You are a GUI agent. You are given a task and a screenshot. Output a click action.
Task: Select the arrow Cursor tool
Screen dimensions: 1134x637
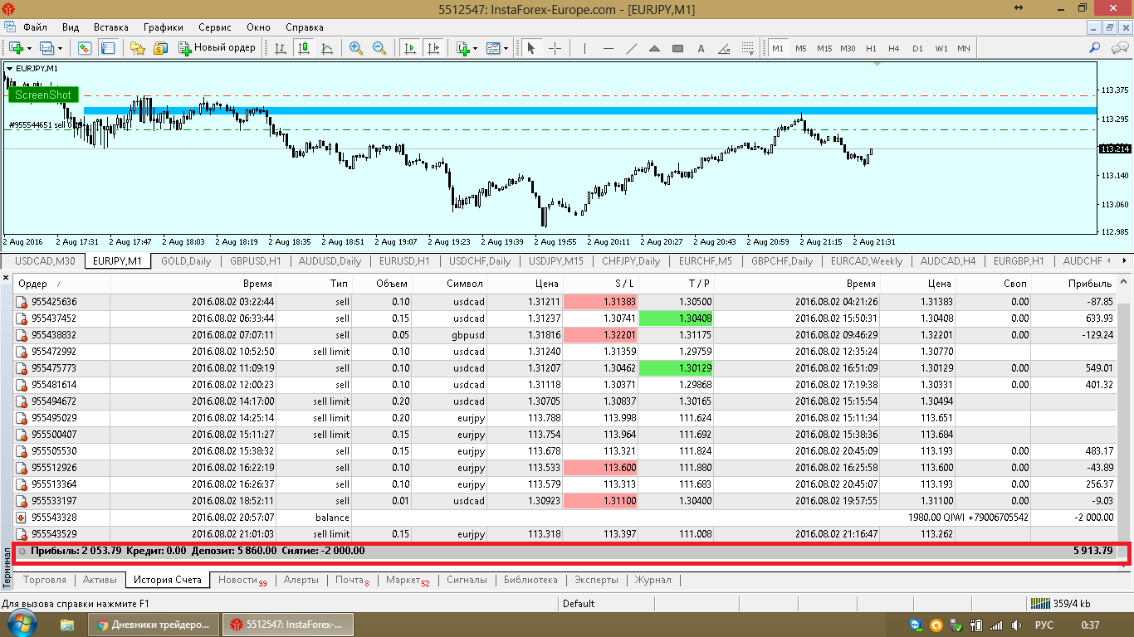[531, 48]
